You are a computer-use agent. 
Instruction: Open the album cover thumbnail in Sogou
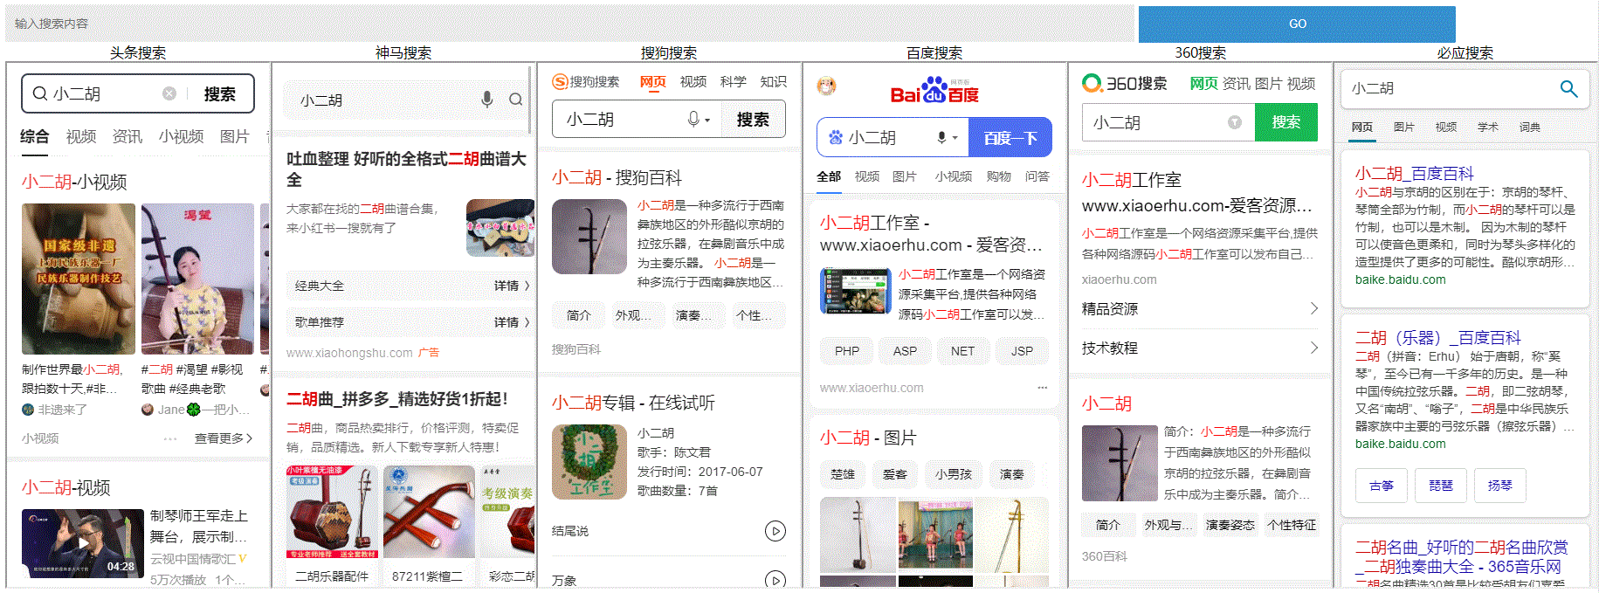tap(589, 462)
